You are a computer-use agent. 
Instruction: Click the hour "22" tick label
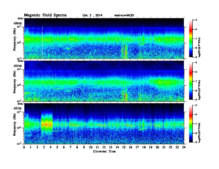170,147
